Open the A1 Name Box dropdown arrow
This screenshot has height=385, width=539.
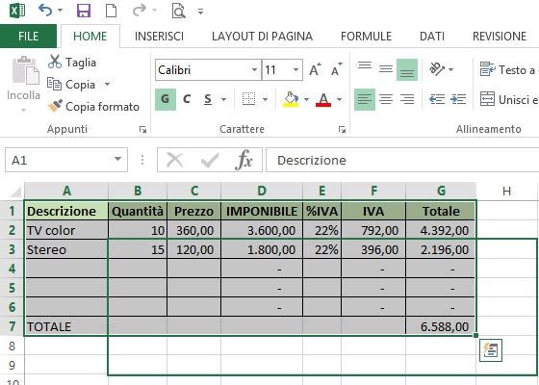coord(117,159)
